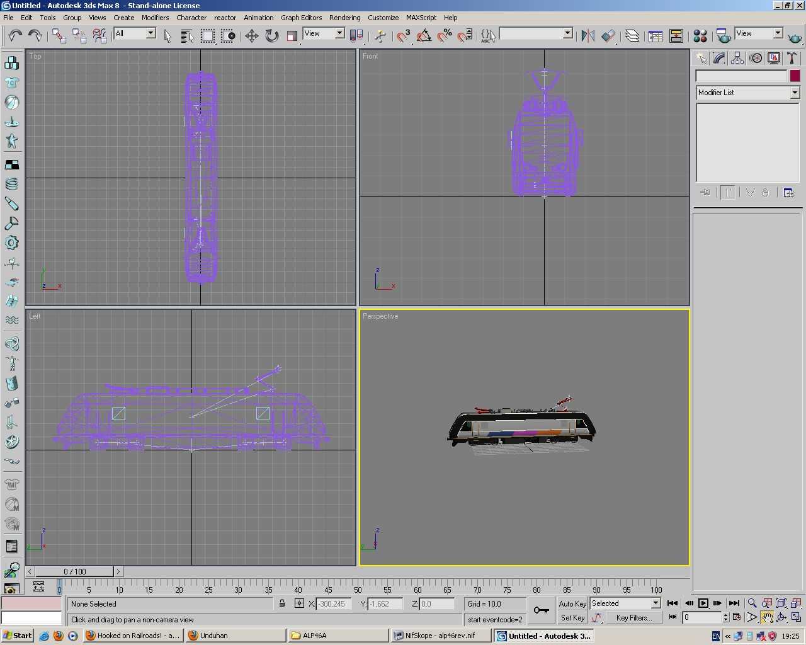Open the Time Configuration dialog

pos(737,617)
